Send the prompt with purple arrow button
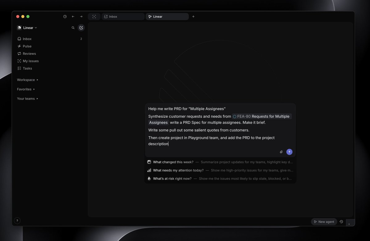The image size is (370, 241). click(x=289, y=152)
